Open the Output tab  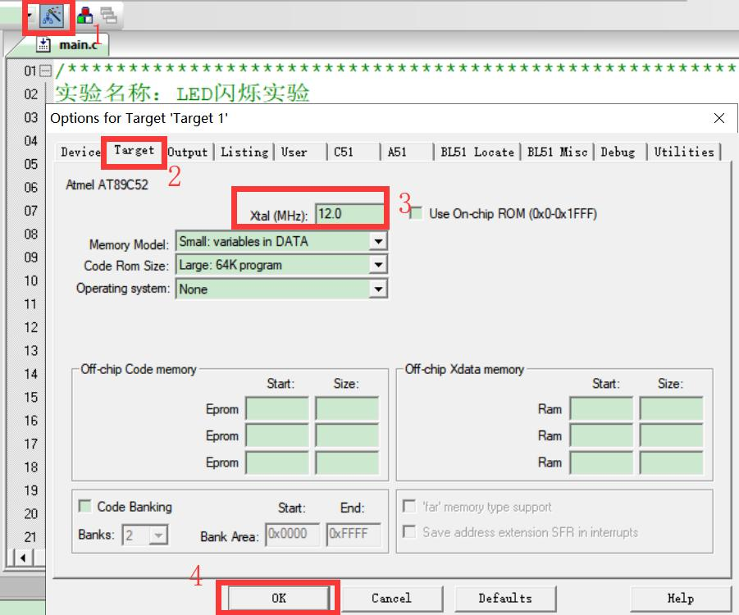188,152
